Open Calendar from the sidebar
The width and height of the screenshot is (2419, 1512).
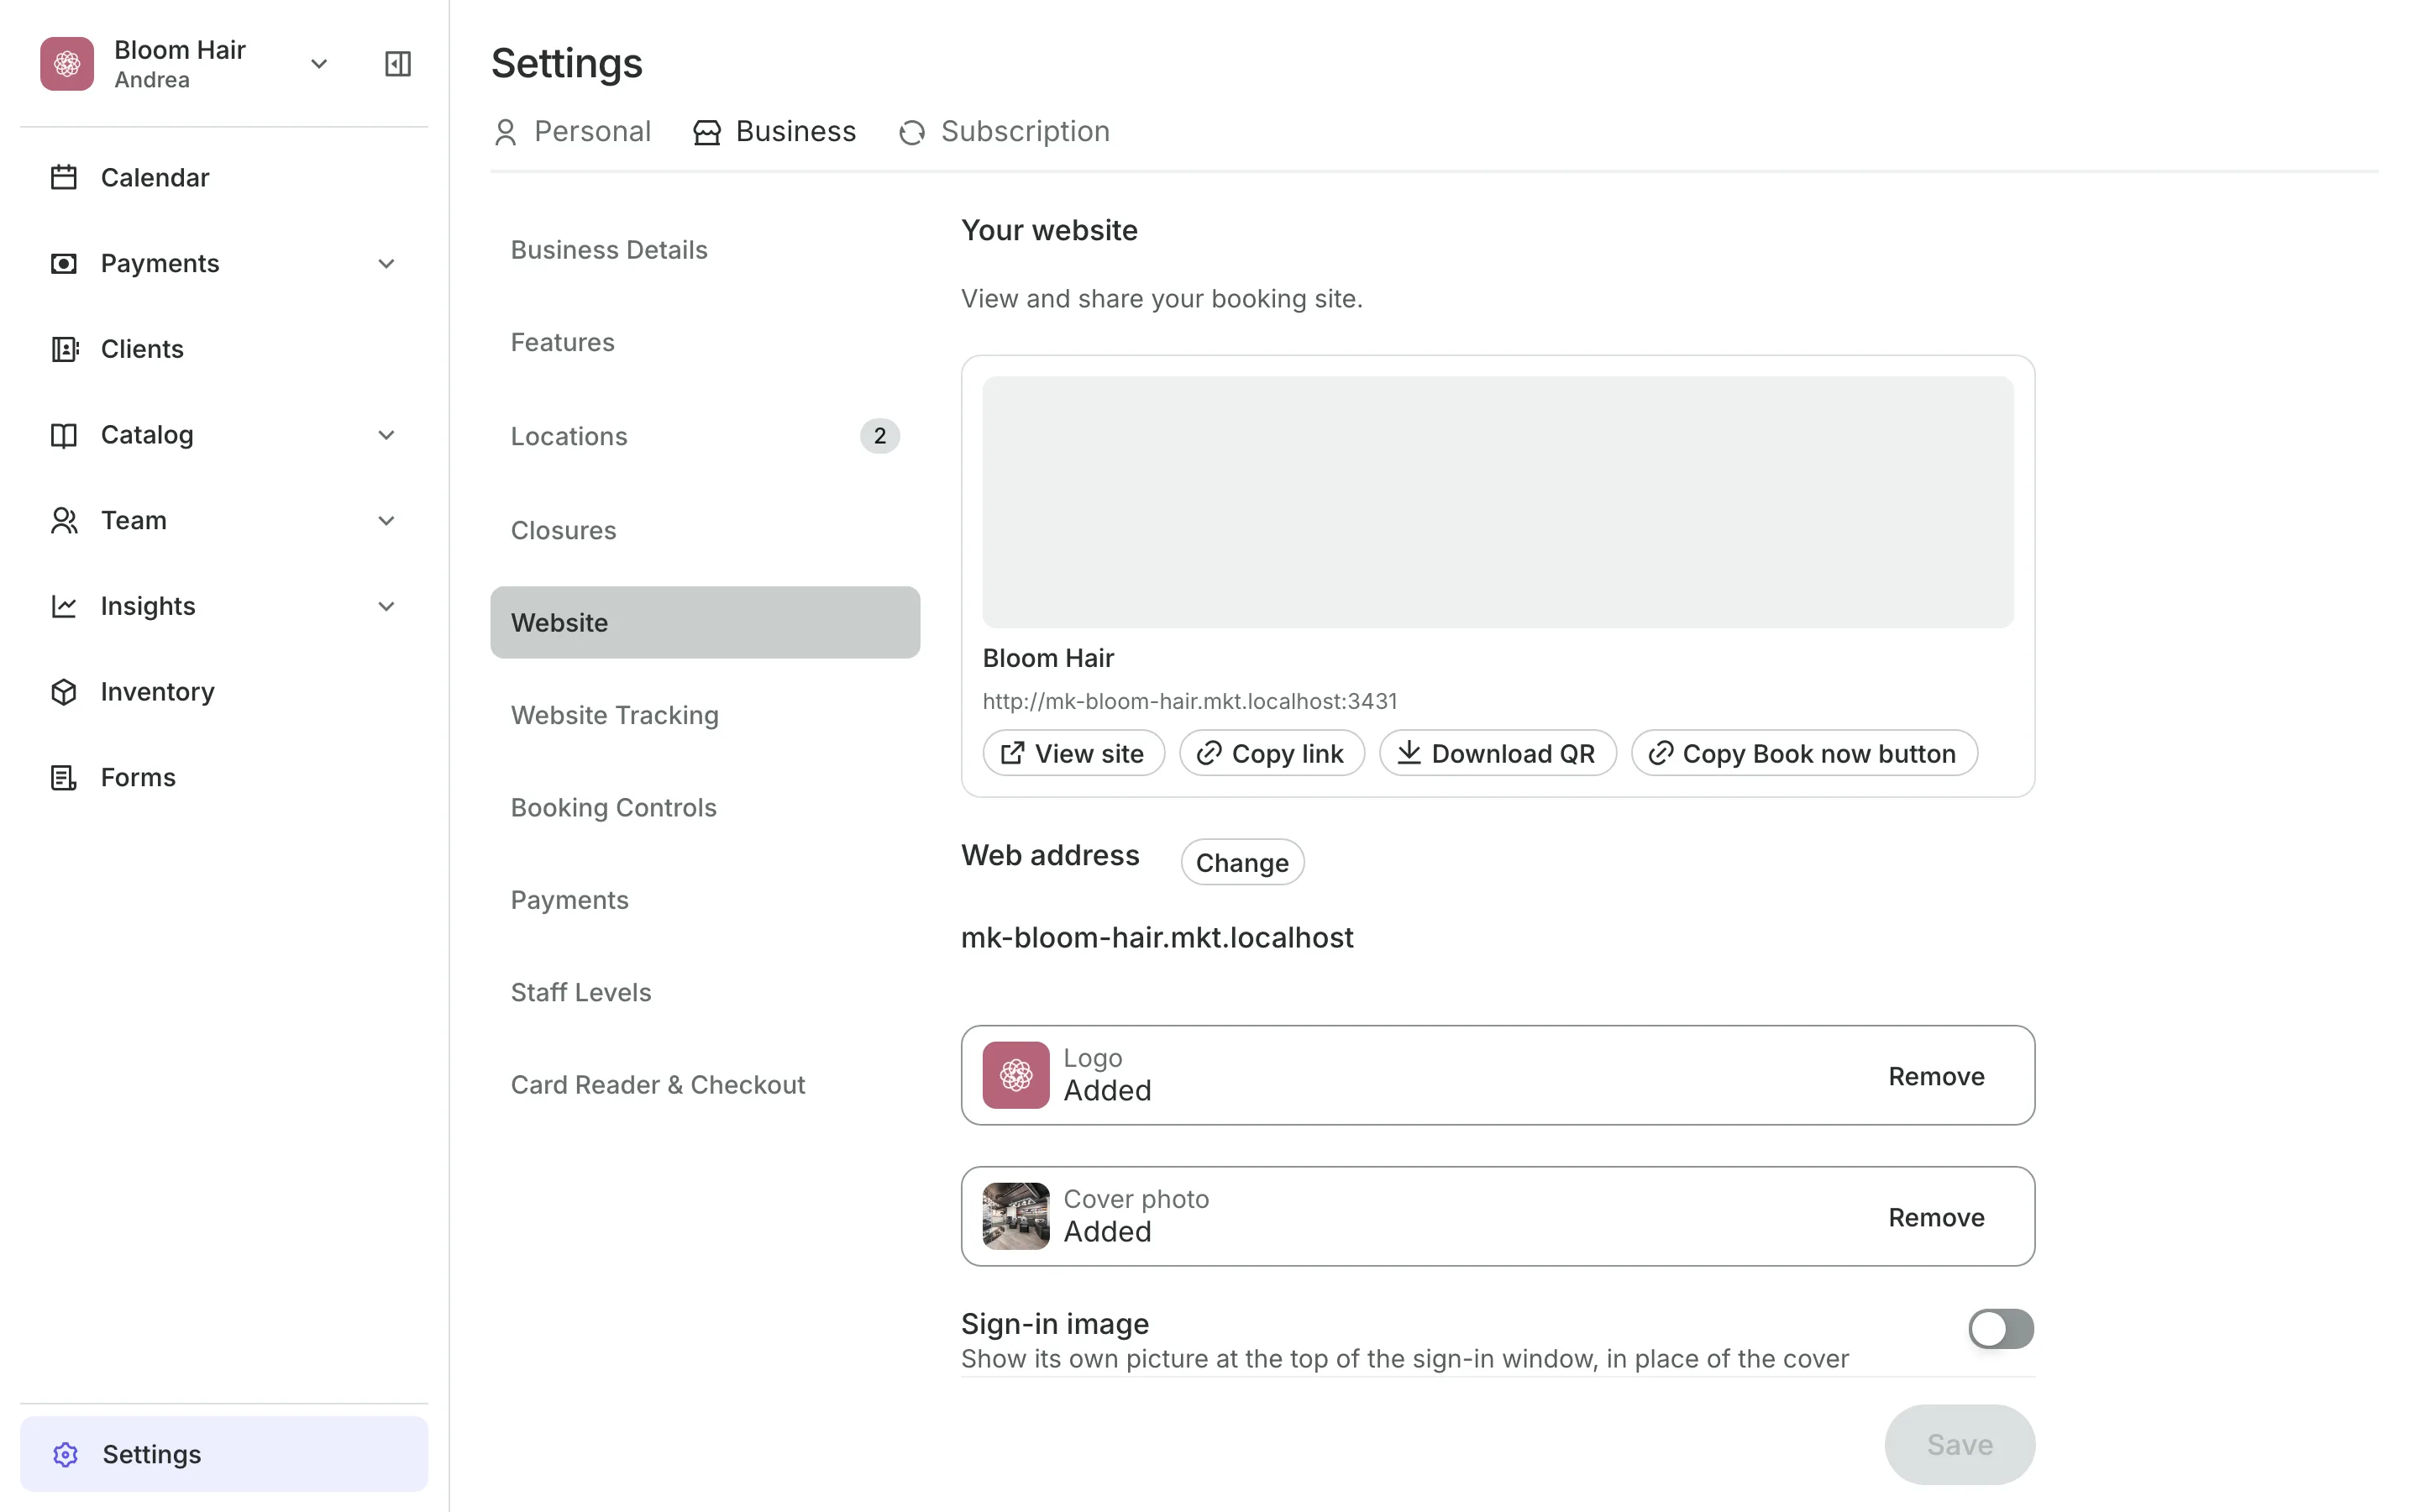tap(224, 177)
